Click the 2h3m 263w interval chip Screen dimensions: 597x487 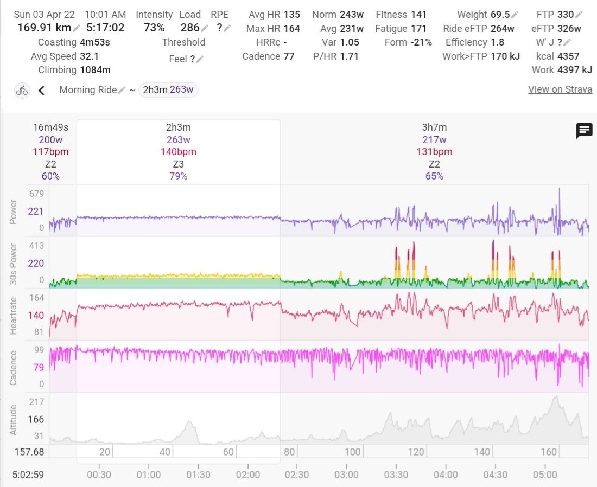168,90
